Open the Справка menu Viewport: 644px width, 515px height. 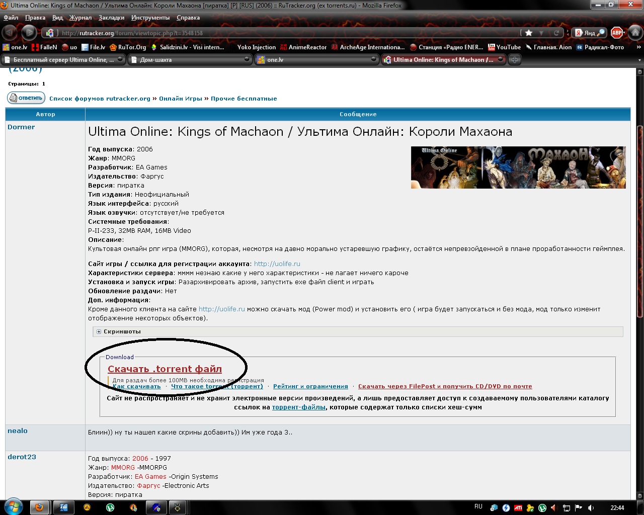pyautogui.click(x=188, y=18)
